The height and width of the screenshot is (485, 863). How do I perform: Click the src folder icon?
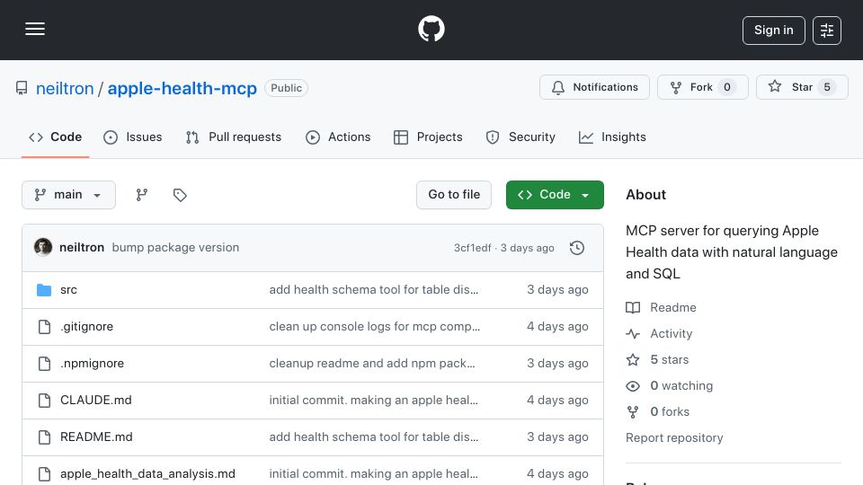click(44, 290)
